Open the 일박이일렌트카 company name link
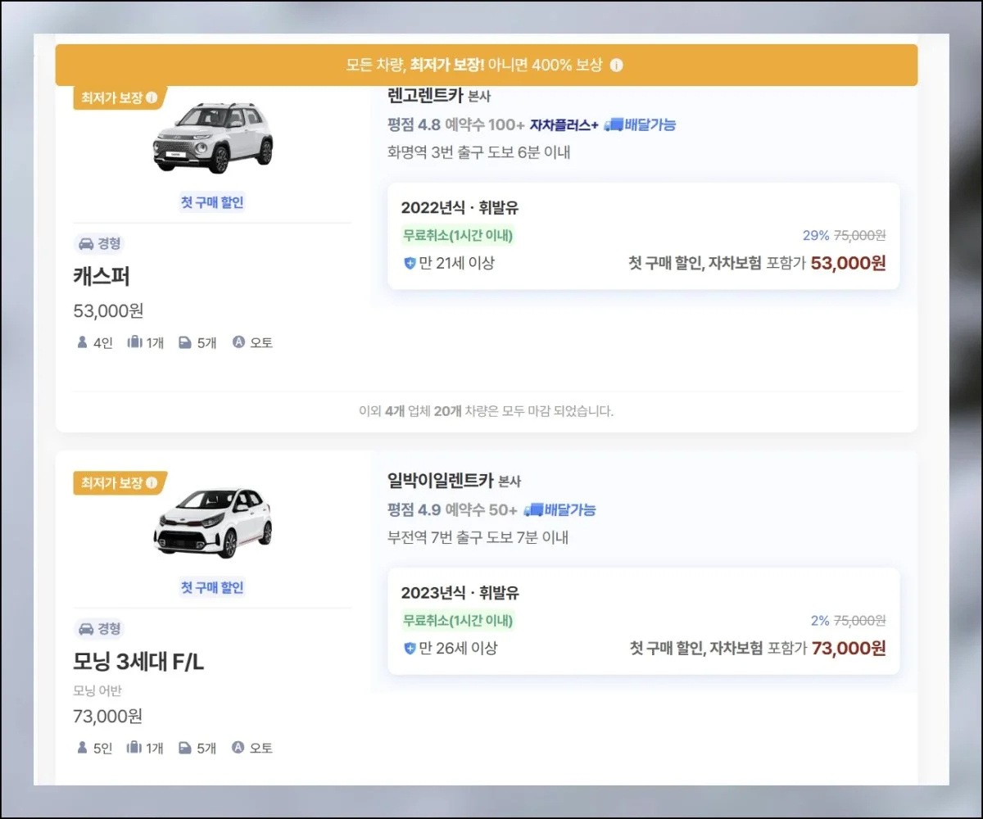 [441, 481]
